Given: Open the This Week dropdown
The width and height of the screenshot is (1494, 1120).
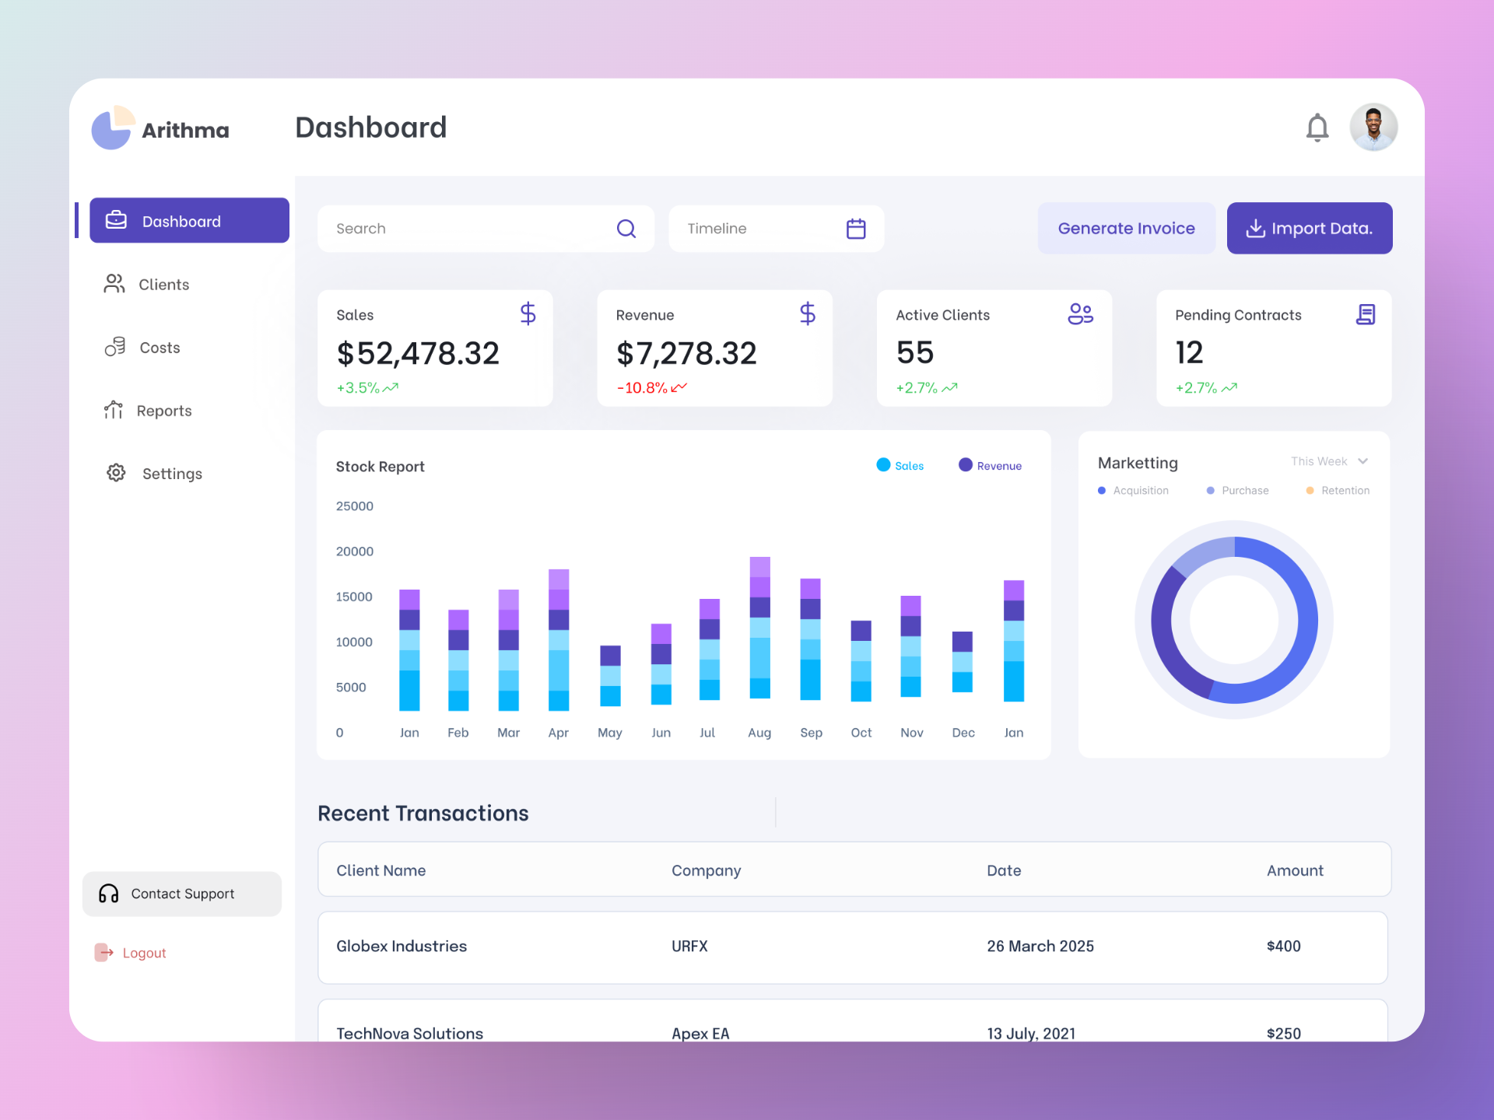Looking at the screenshot, I should tap(1329, 461).
